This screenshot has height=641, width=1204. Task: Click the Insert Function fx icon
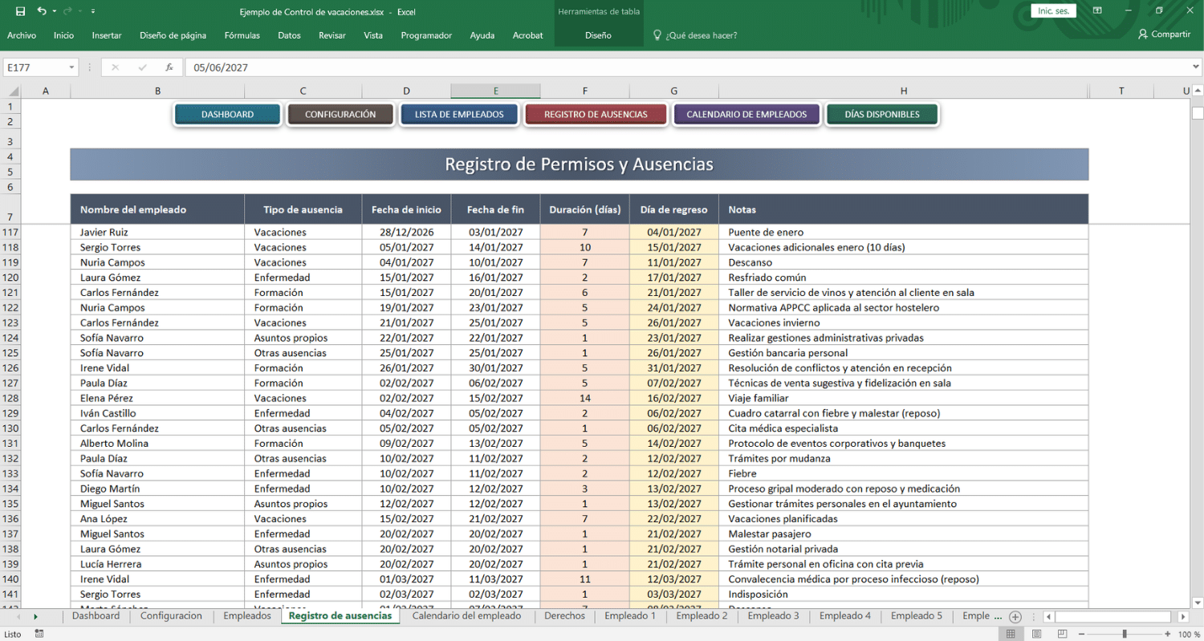169,67
